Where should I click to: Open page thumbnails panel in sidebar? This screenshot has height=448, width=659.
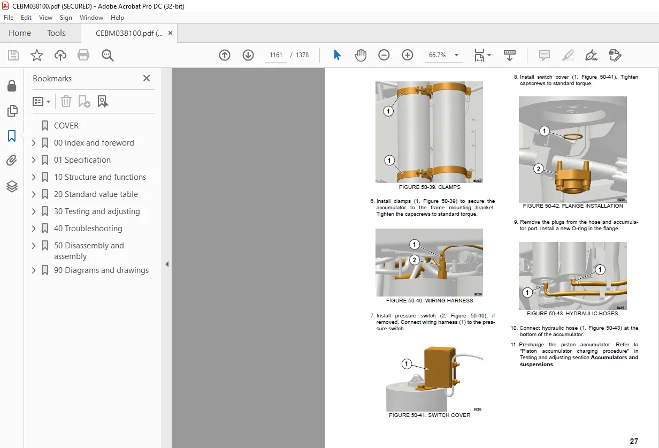tap(12, 111)
